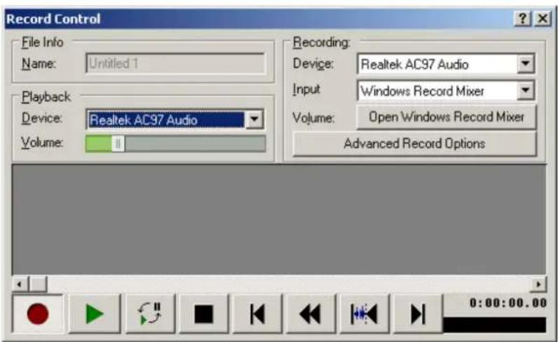The height and width of the screenshot is (342, 558).
Task: Start recording with the red Record button
Action: tap(38, 314)
